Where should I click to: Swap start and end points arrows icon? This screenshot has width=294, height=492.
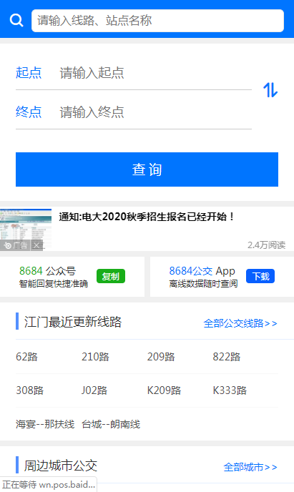pos(270,90)
